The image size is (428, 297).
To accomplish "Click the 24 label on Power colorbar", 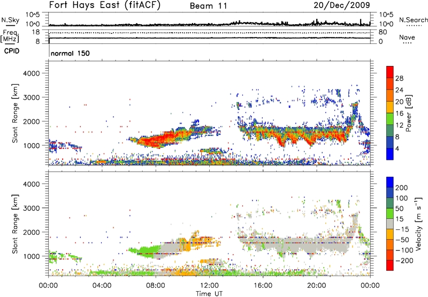I will pyautogui.click(x=399, y=90).
